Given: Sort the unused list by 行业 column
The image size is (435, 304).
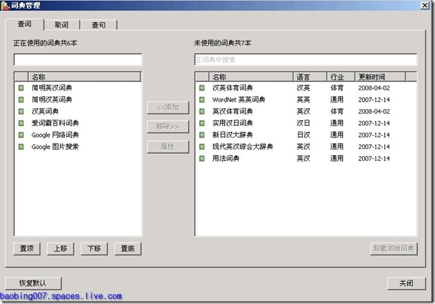Looking at the screenshot, I should (341, 77).
